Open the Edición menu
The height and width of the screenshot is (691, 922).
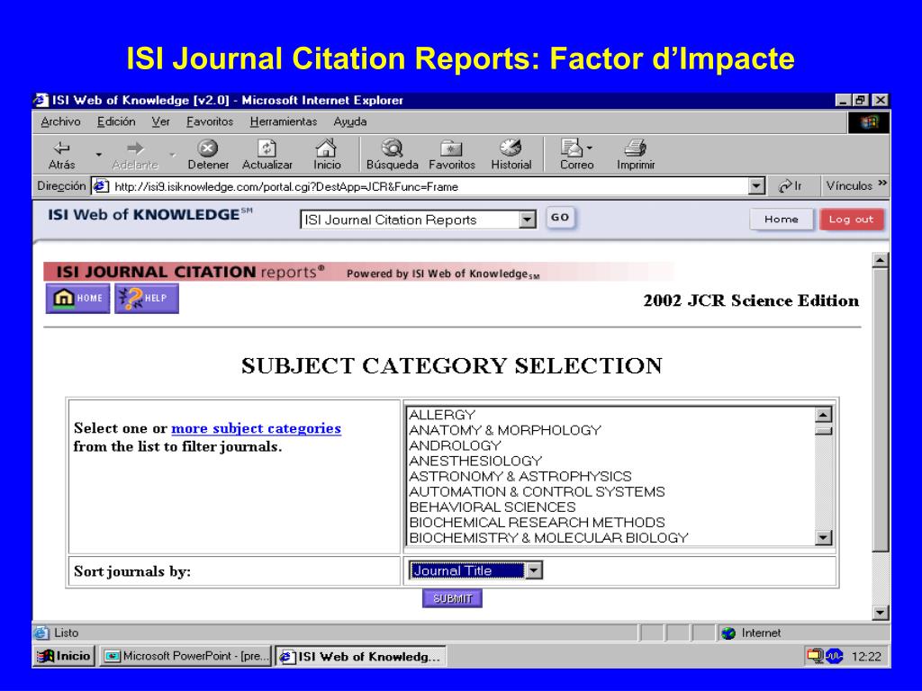click(116, 121)
